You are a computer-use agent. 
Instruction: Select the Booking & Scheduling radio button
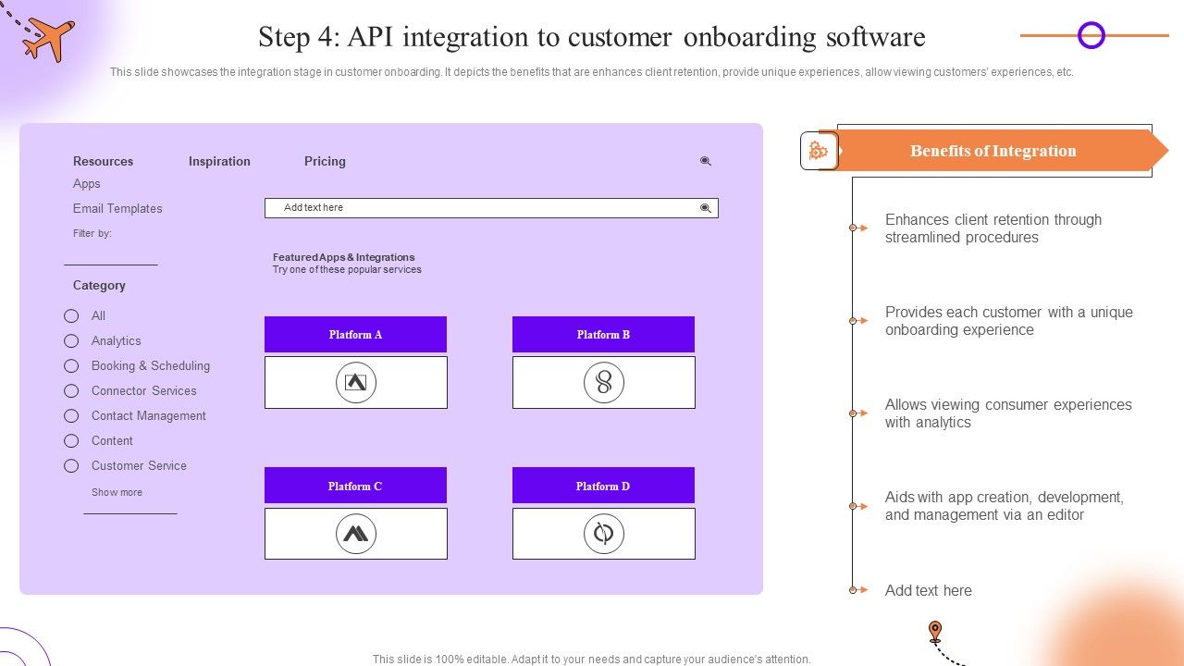tap(71, 366)
